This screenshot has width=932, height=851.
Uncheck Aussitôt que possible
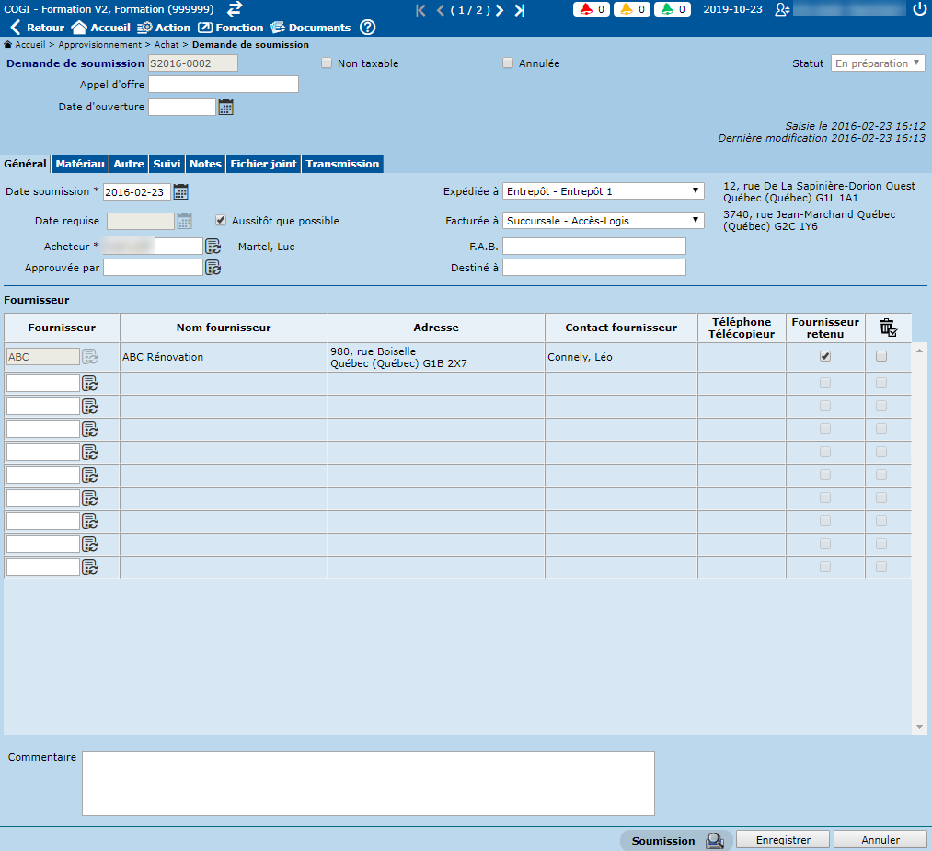click(221, 221)
